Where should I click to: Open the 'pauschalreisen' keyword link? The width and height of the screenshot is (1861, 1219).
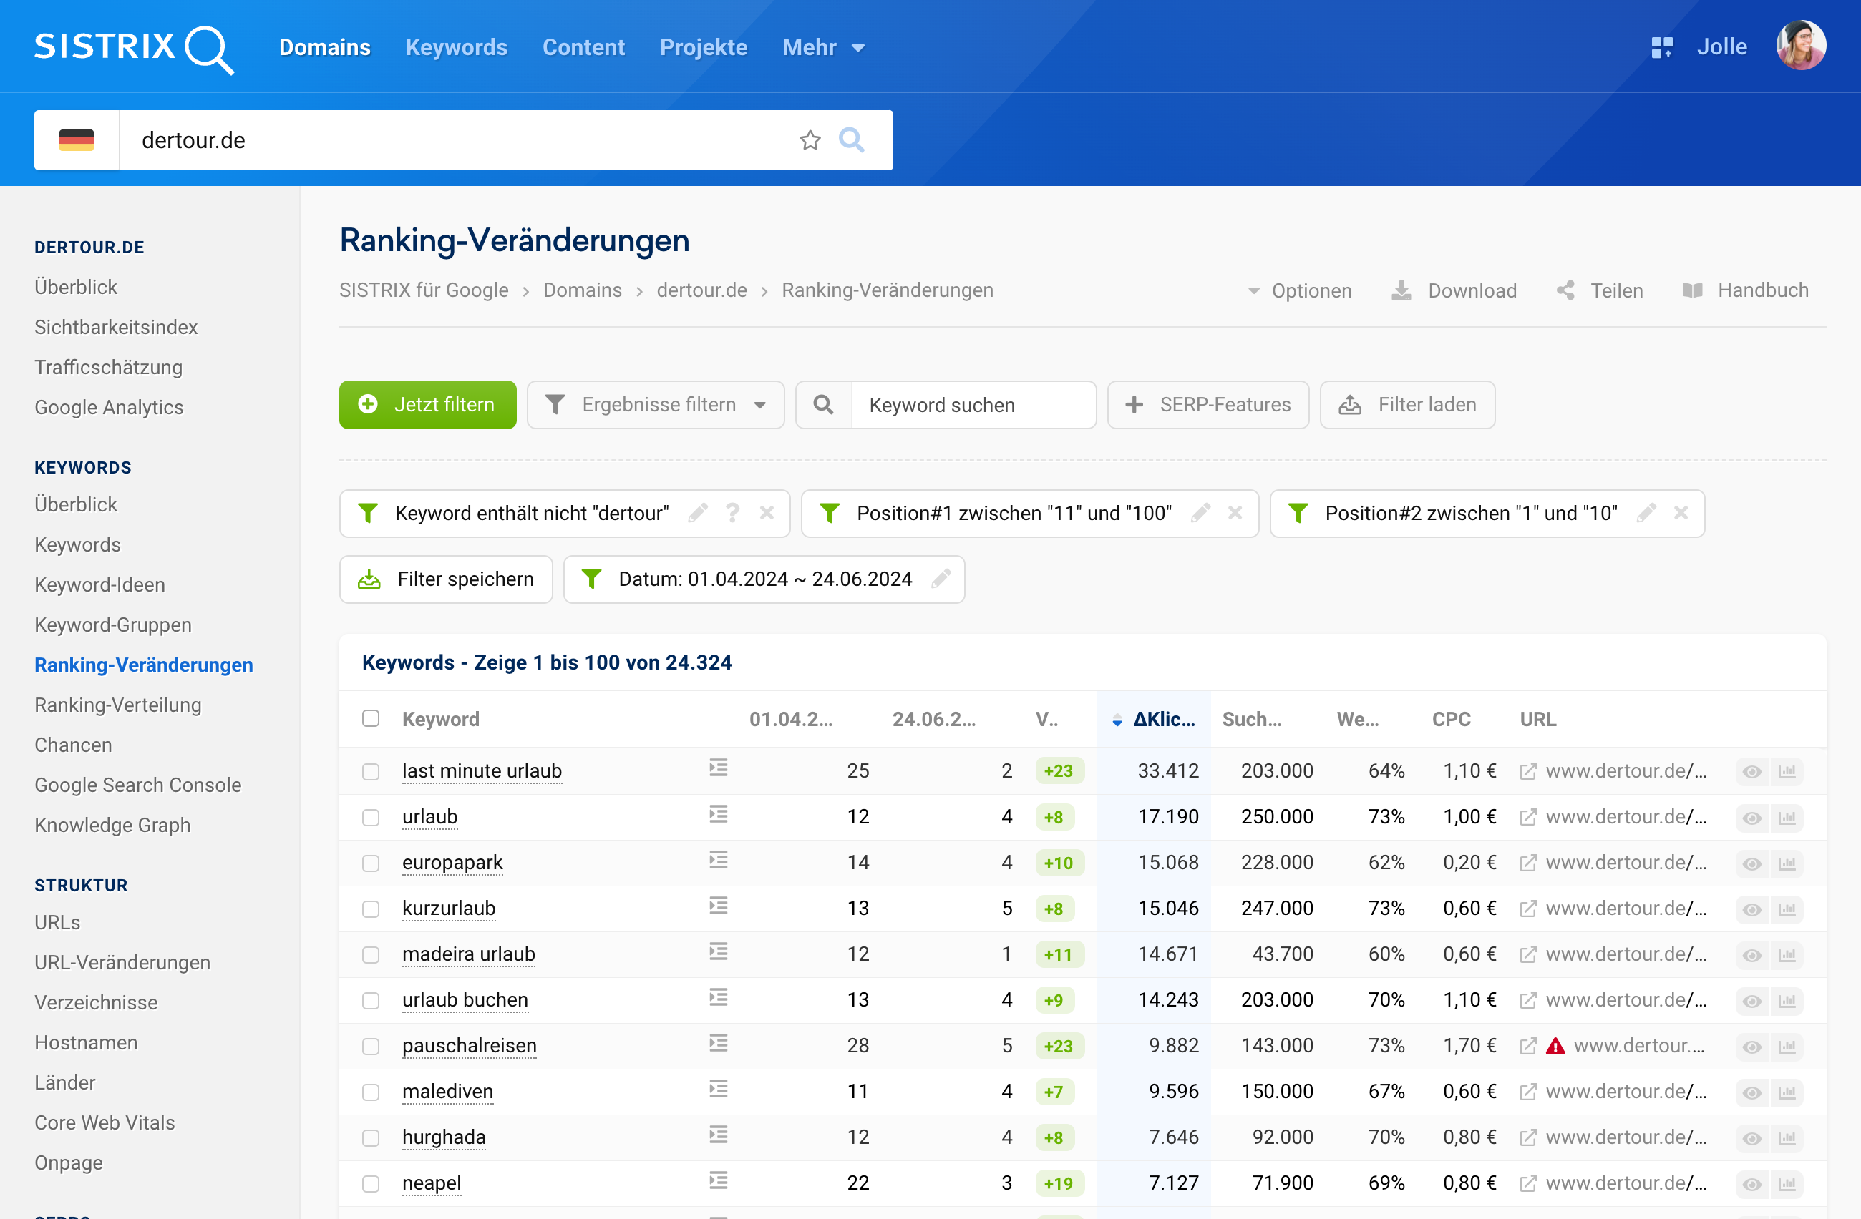coord(469,1046)
